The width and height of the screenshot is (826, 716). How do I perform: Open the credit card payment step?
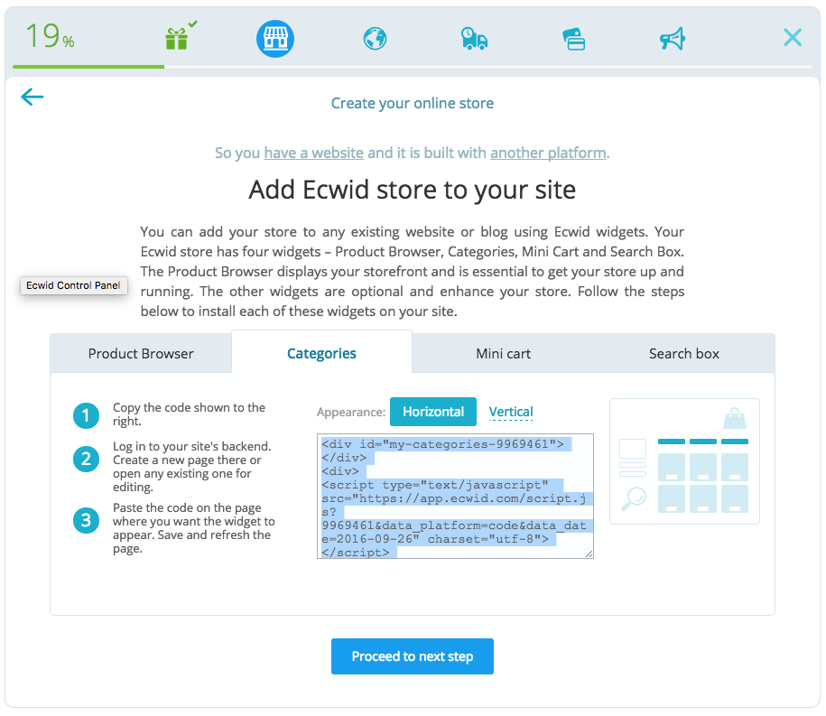pyautogui.click(x=573, y=39)
